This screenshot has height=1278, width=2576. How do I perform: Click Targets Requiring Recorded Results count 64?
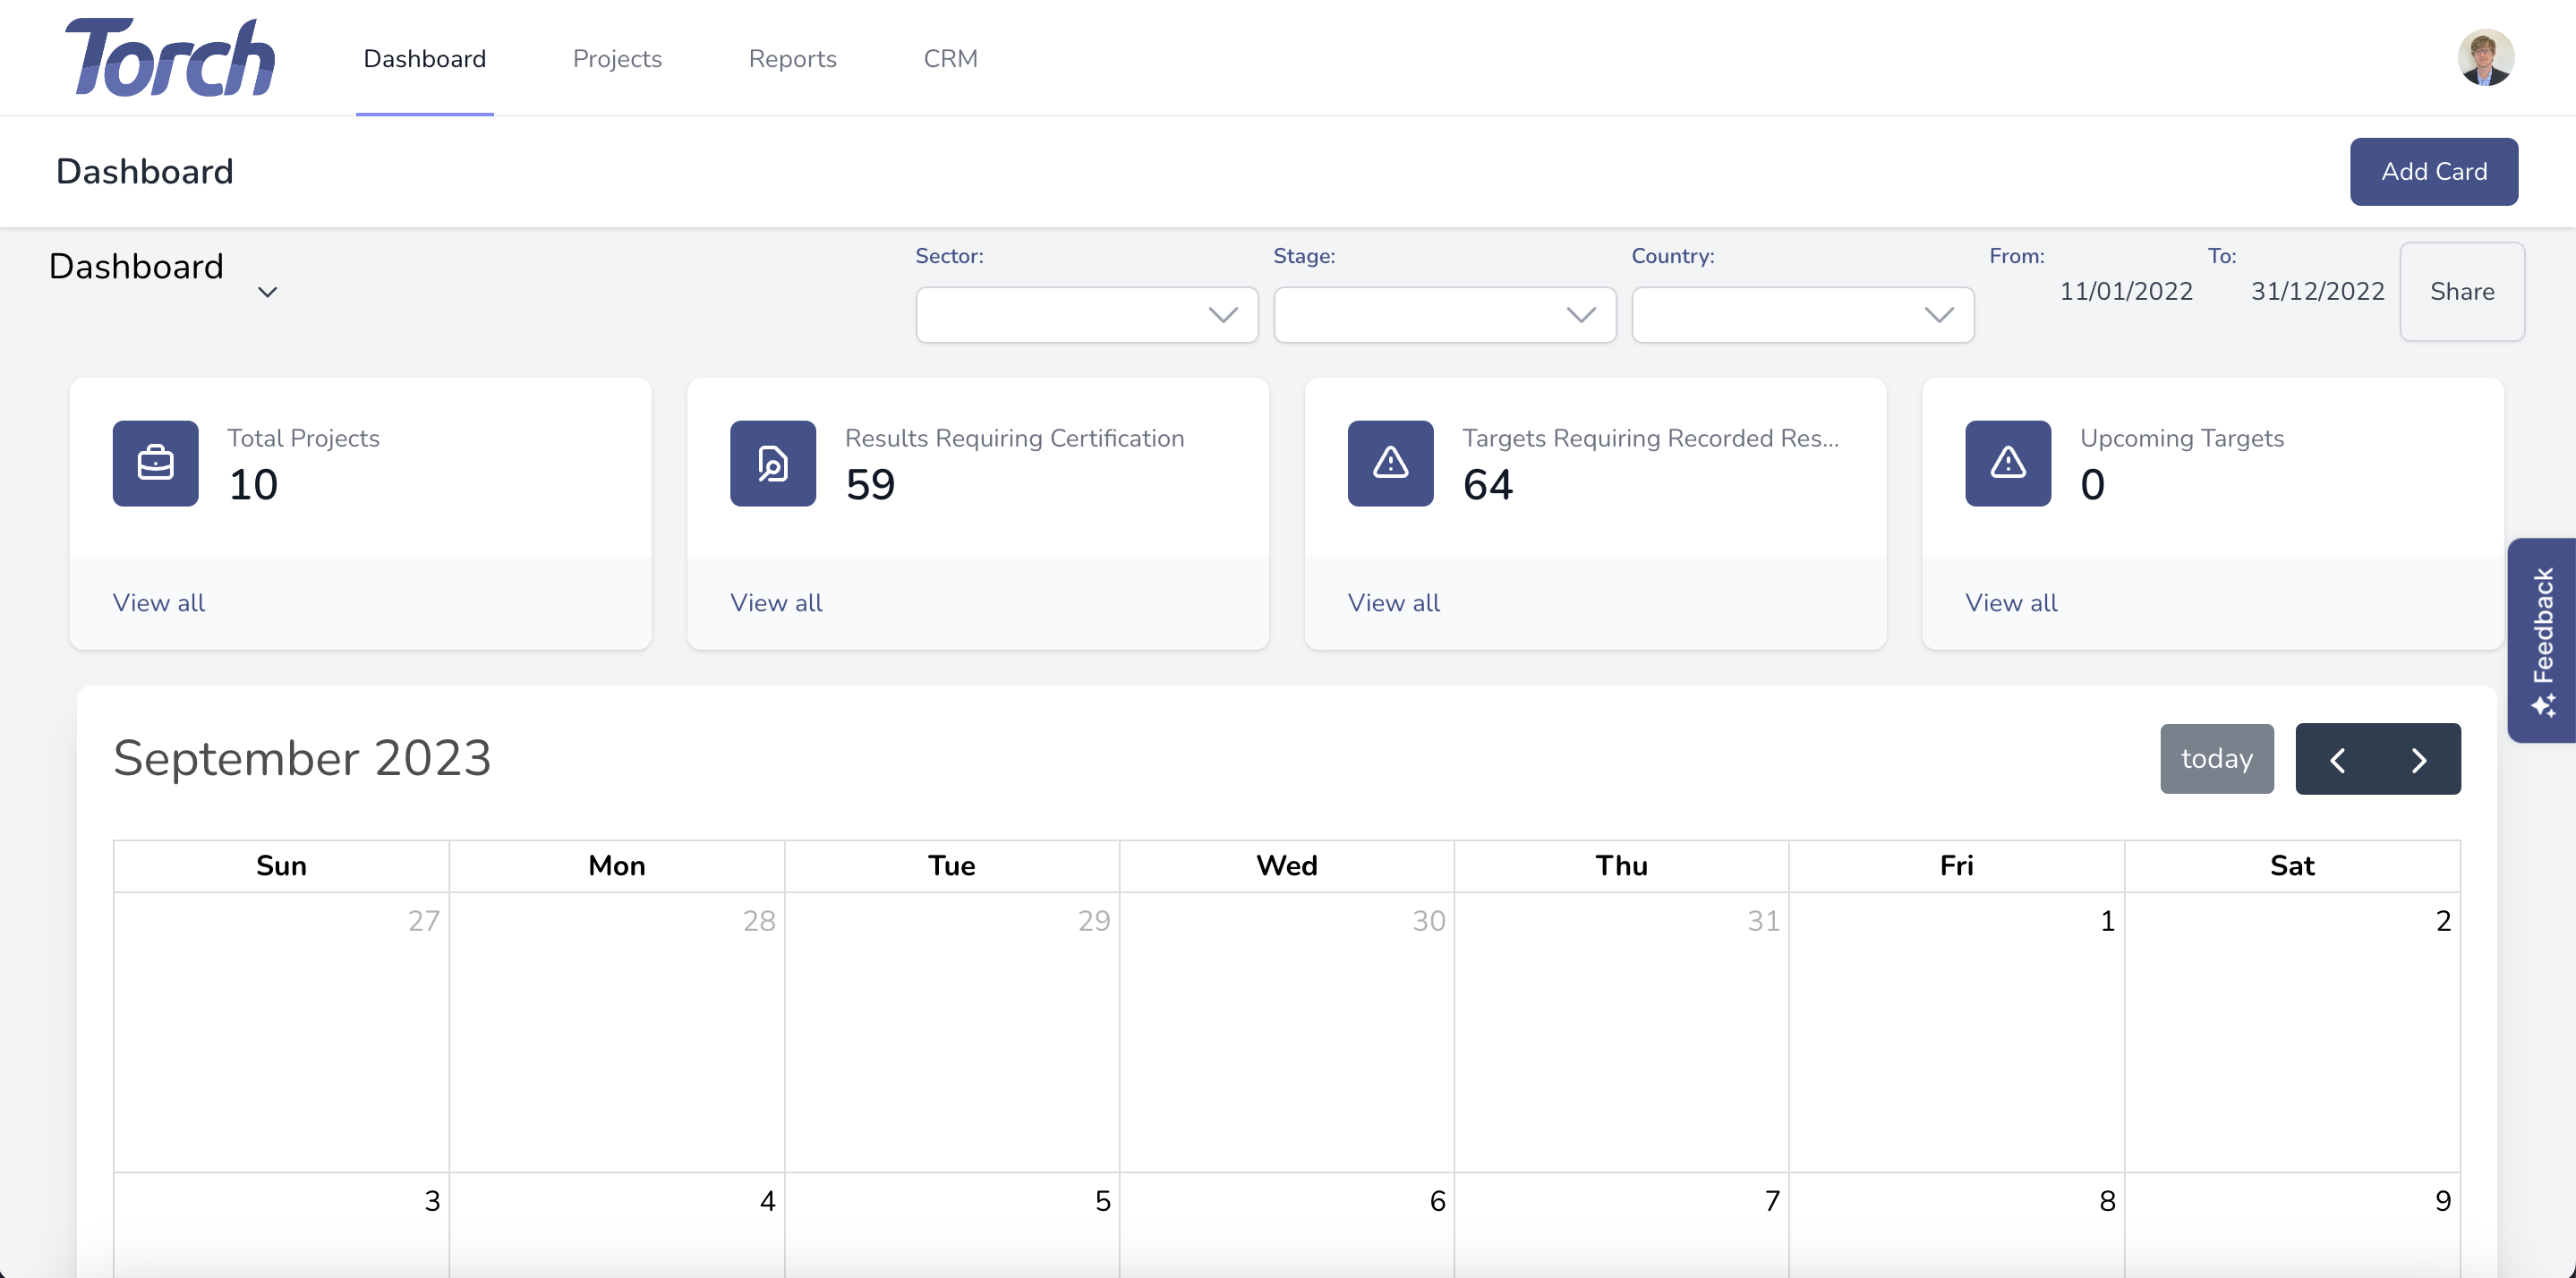[1488, 485]
